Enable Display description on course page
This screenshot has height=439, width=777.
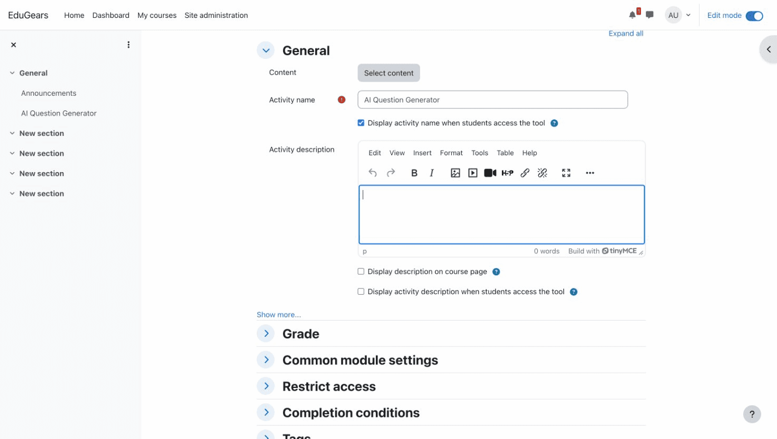[x=361, y=271]
